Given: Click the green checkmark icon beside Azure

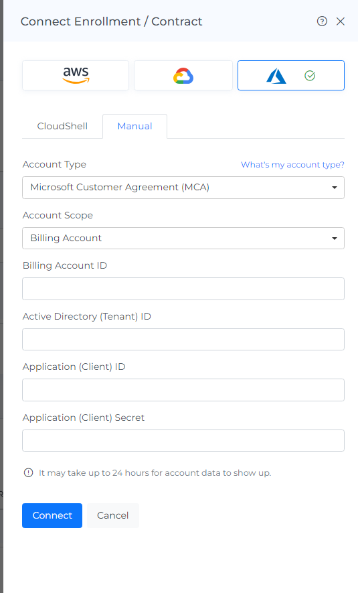Looking at the screenshot, I should (310, 76).
